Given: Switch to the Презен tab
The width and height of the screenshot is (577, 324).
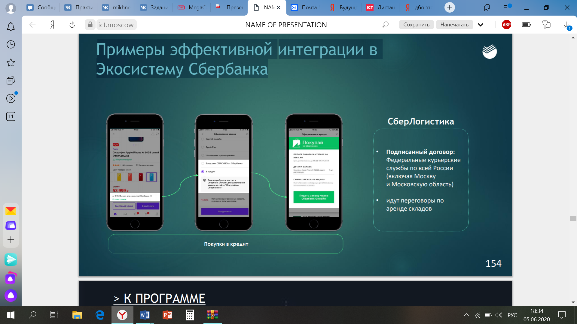Looking at the screenshot, I should coord(230,7).
